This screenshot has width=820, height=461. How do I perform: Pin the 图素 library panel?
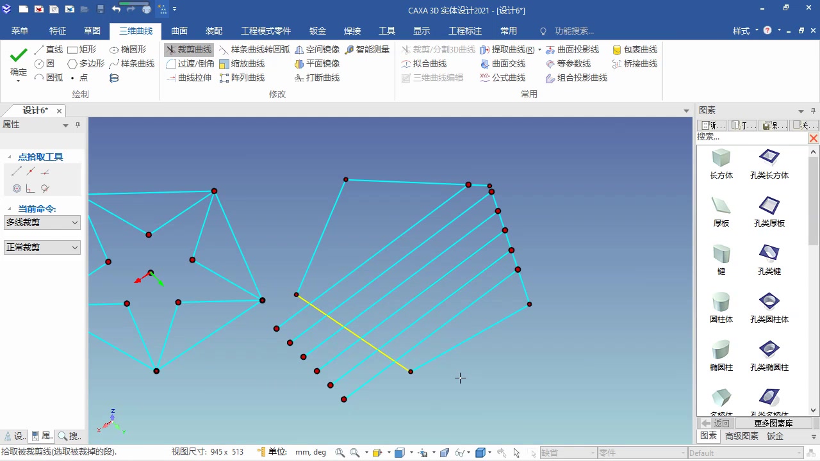point(812,109)
